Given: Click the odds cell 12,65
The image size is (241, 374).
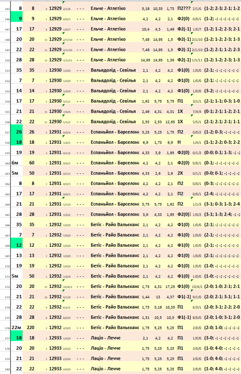Looking at the screenshot, I should coord(170,122).
